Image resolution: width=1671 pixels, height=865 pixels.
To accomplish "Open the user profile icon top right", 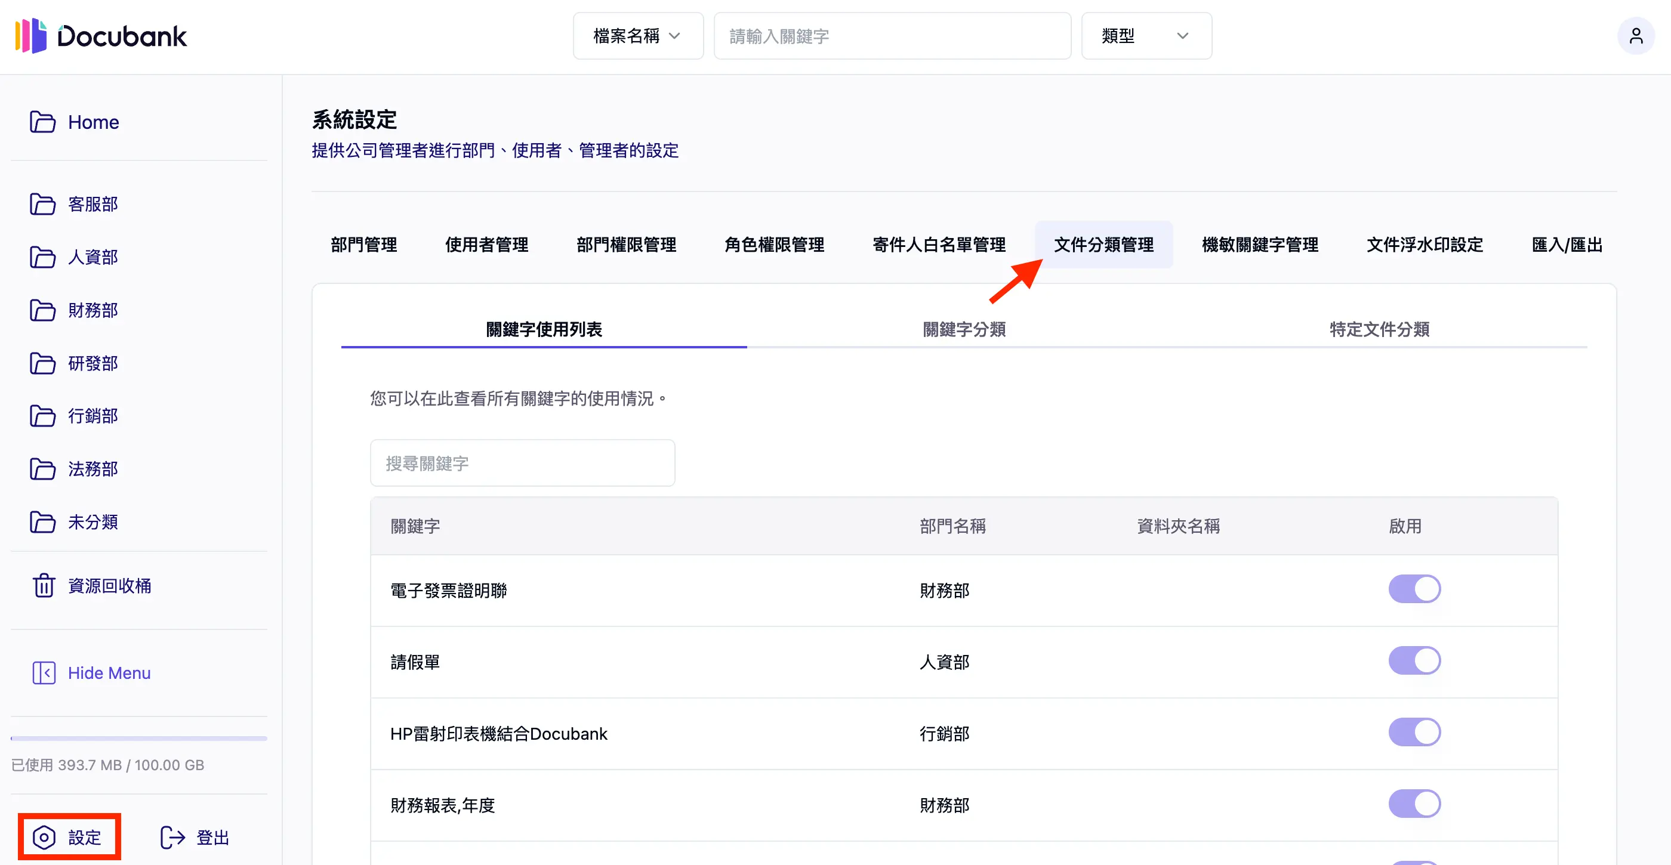I will [x=1636, y=36].
